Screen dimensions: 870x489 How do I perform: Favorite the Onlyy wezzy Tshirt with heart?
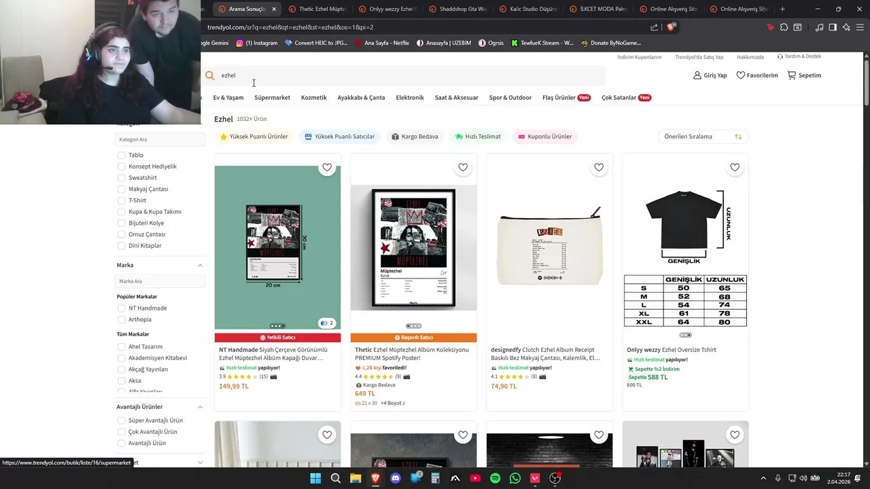[735, 167]
